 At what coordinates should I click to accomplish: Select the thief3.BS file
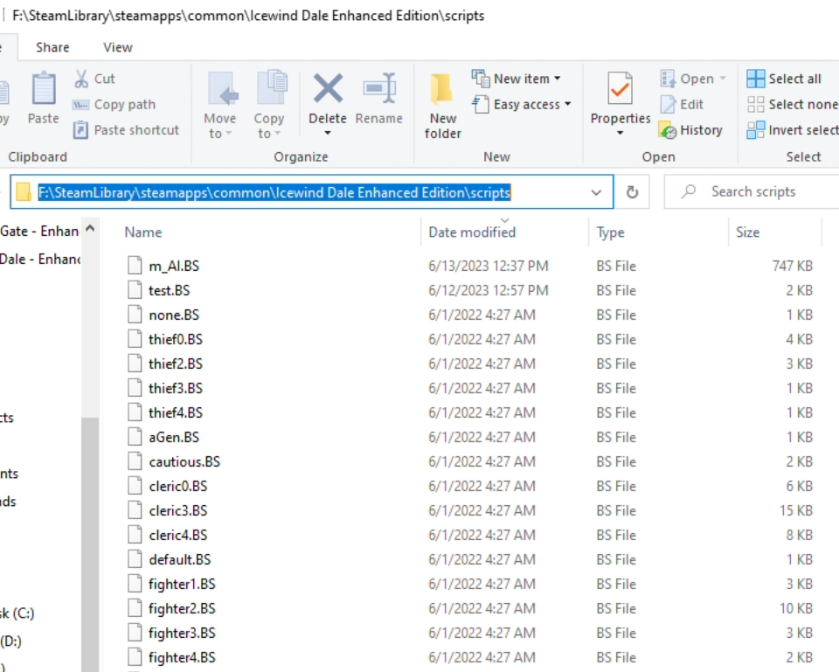(x=176, y=388)
